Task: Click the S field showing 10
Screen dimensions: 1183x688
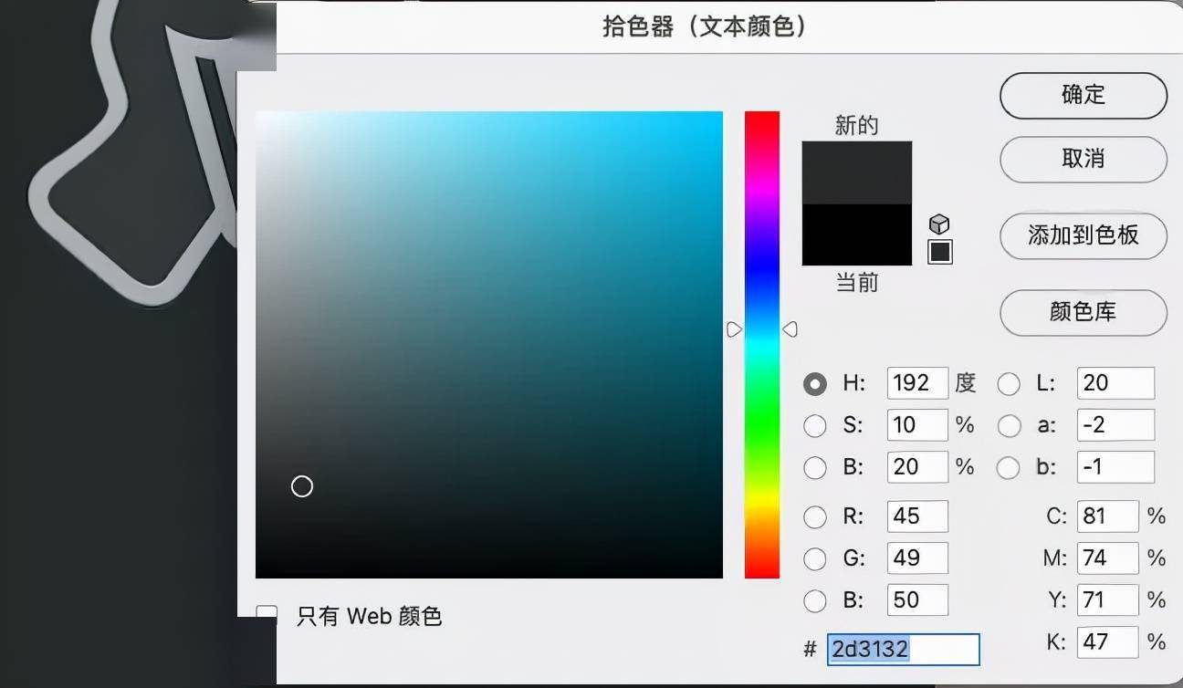Action: click(x=917, y=425)
